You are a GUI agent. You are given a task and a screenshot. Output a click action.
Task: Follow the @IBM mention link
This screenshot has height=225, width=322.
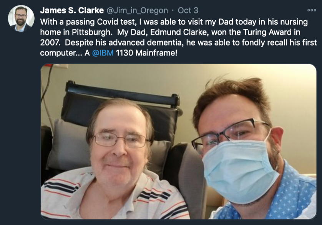[x=103, y=53]
